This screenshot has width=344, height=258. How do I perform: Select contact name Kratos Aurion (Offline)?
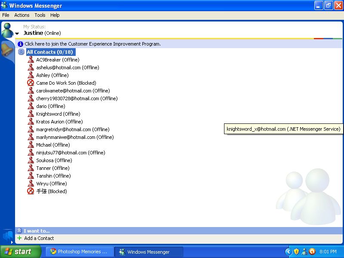(x=59, y=122)
